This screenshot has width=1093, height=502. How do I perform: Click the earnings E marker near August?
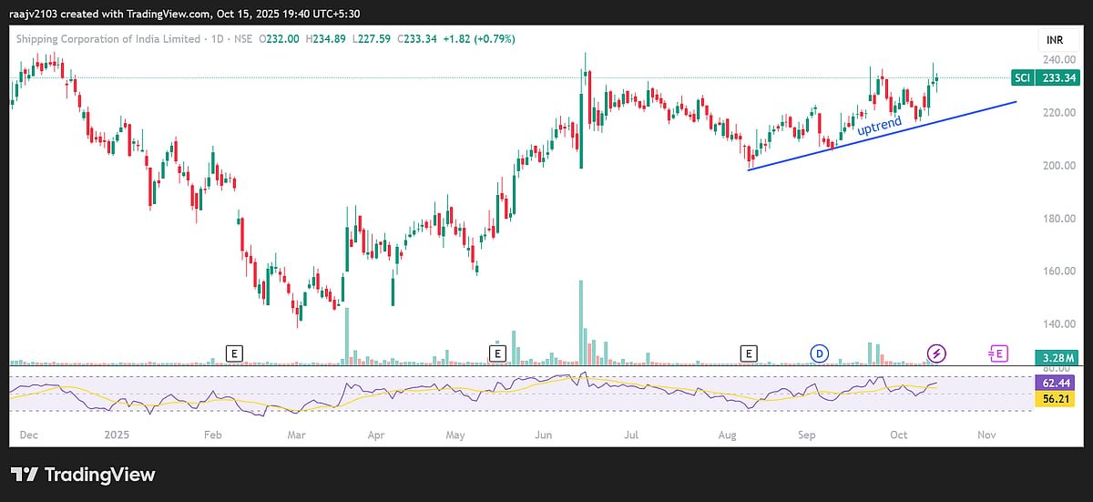tap(749, 353)
